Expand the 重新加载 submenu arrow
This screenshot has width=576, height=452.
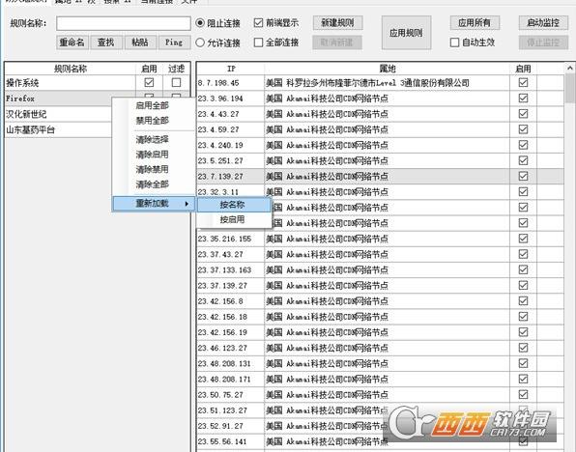(187, 204)
